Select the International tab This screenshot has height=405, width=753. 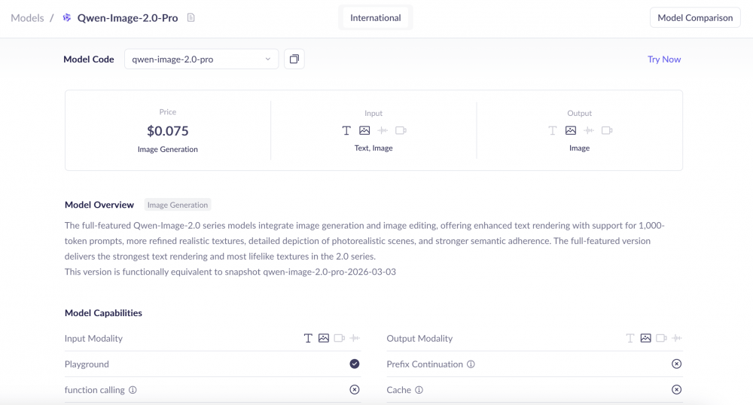tap(376, 18)
